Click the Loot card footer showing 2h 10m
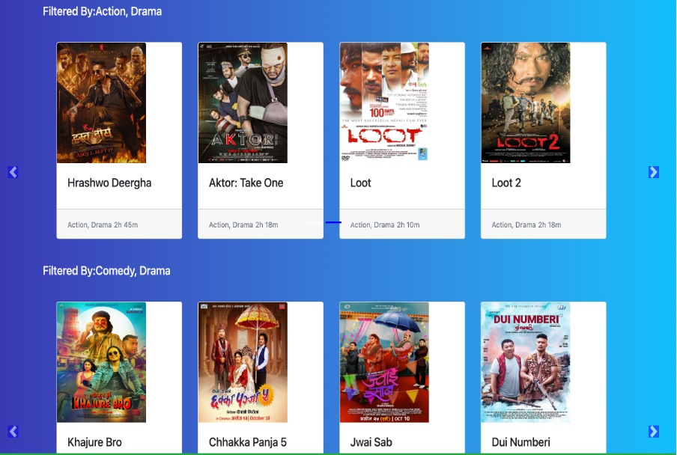The height and width of the screenshot is (455, 677). click(385, 225)
